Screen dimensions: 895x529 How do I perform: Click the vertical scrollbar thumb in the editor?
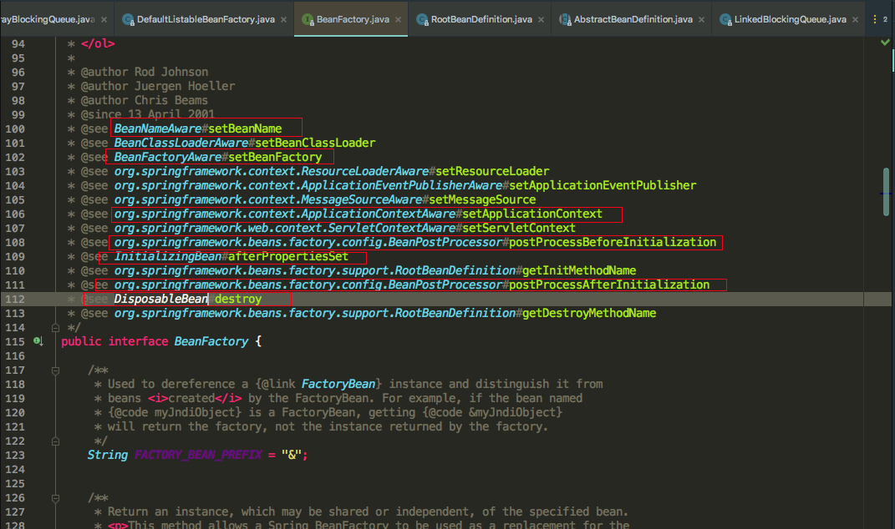887,192
